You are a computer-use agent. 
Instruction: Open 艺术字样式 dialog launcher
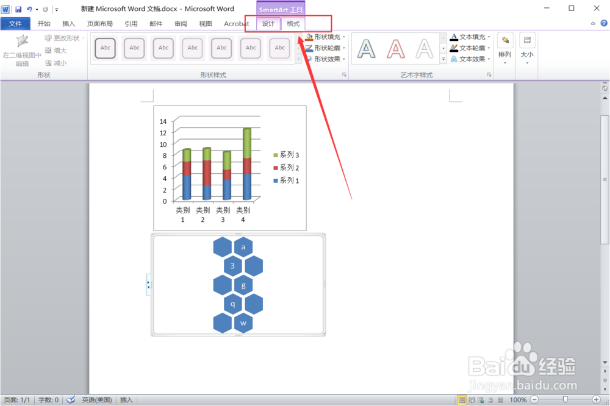point(489,74)
